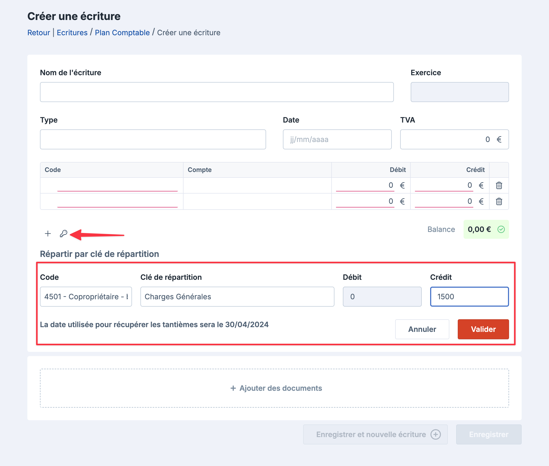Click the key icon for répartition
Image resolution: width=549 pixels, height=466 pixels.
click(x=63, y=234)
